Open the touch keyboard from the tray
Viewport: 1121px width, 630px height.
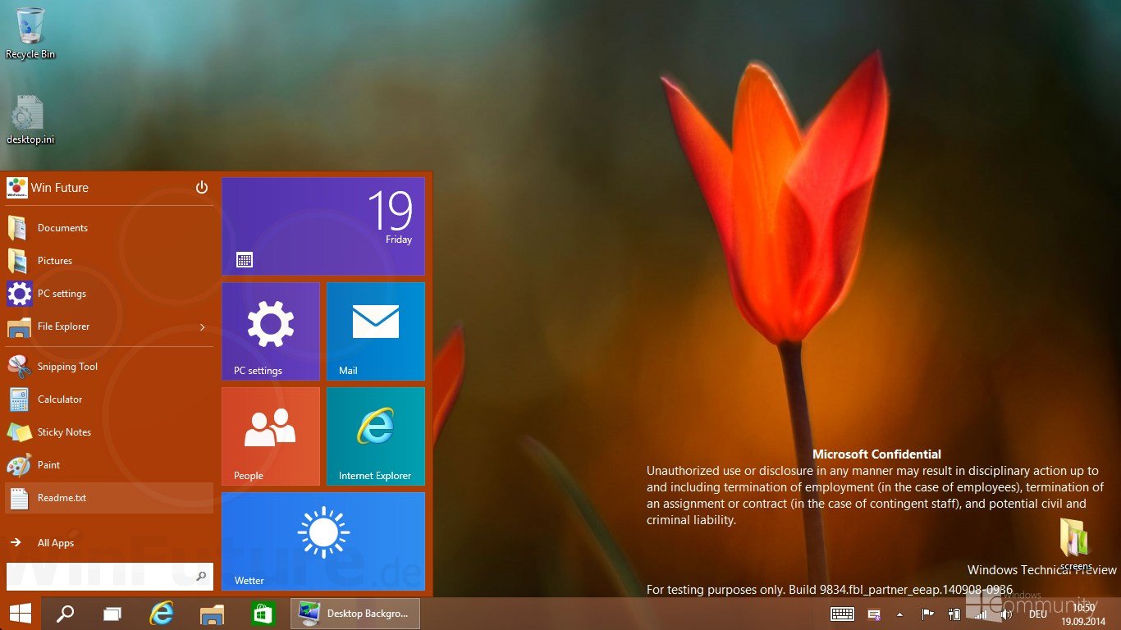click(x=842, y=614)
